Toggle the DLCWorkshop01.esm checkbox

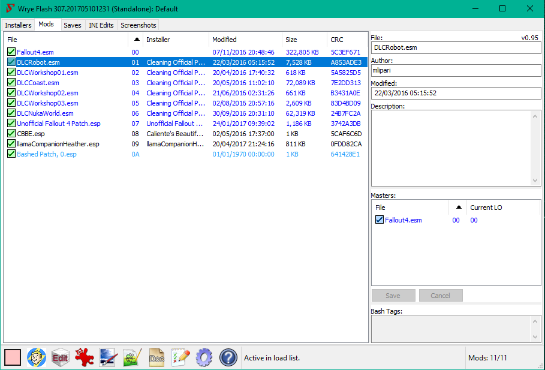11,73
